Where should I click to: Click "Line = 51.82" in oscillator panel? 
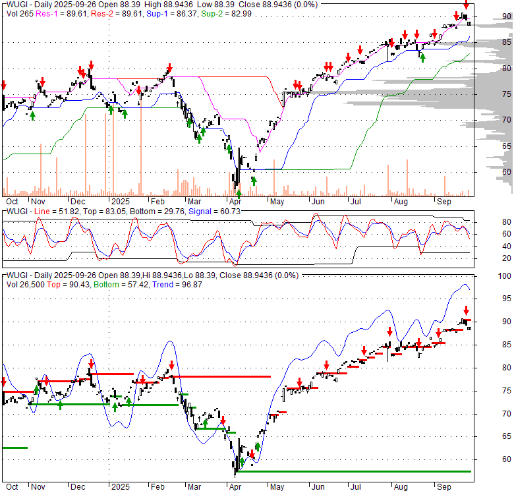57,212
